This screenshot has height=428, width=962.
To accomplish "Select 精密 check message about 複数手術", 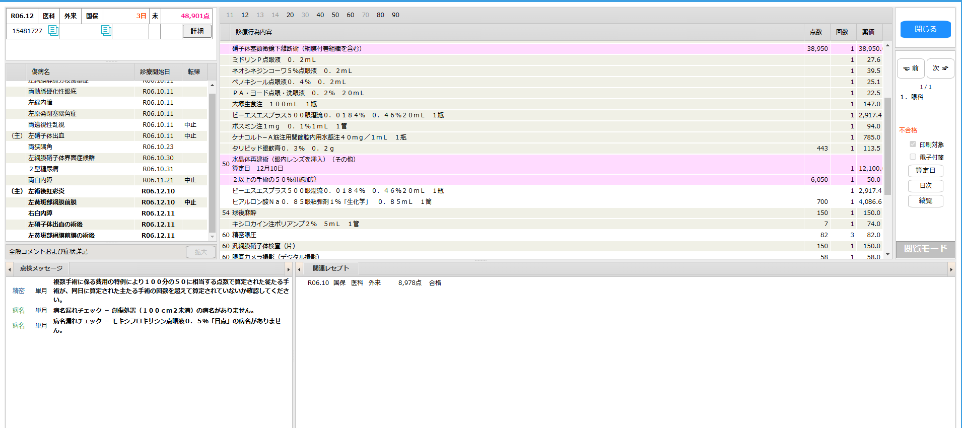I will point(150,291).
